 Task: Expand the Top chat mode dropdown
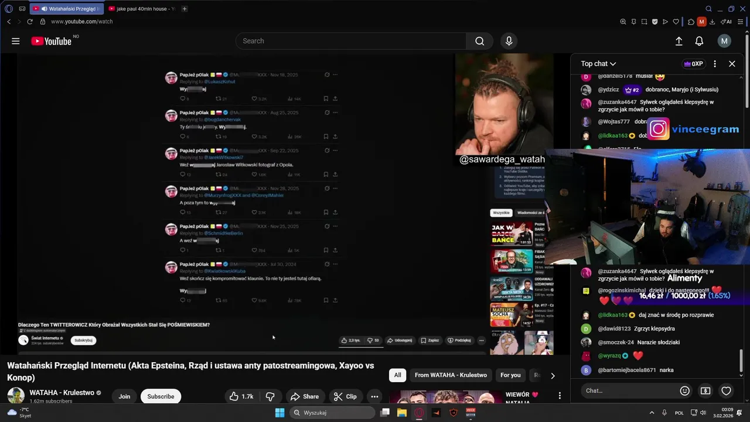point(598,64)
